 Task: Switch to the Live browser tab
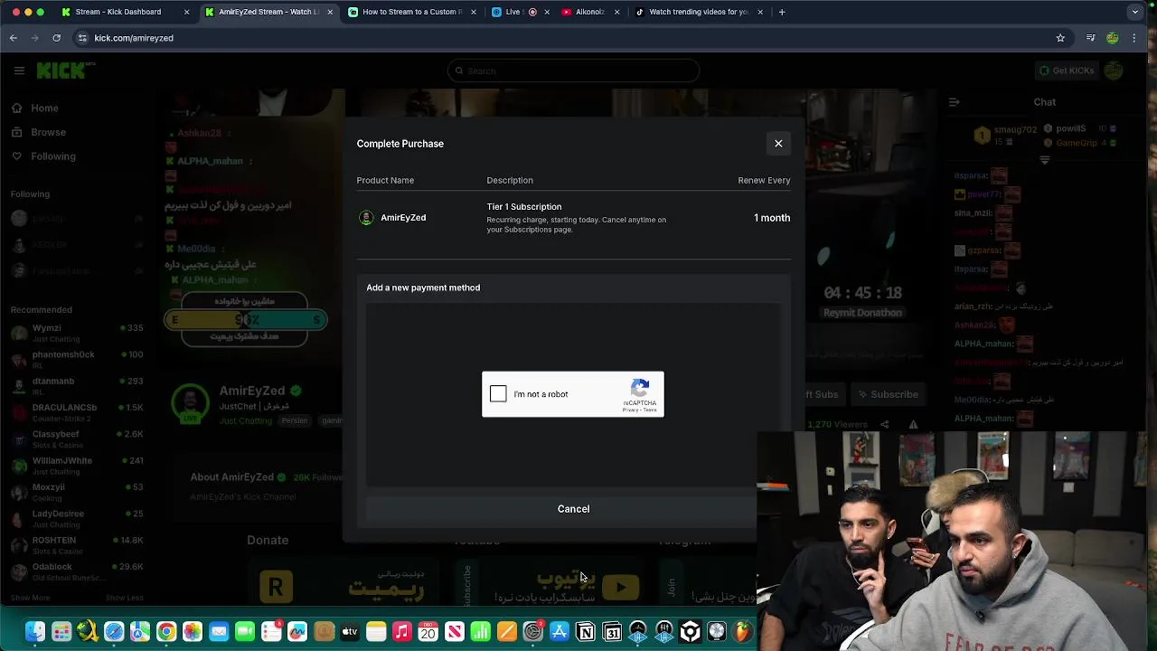coord(520,12)
